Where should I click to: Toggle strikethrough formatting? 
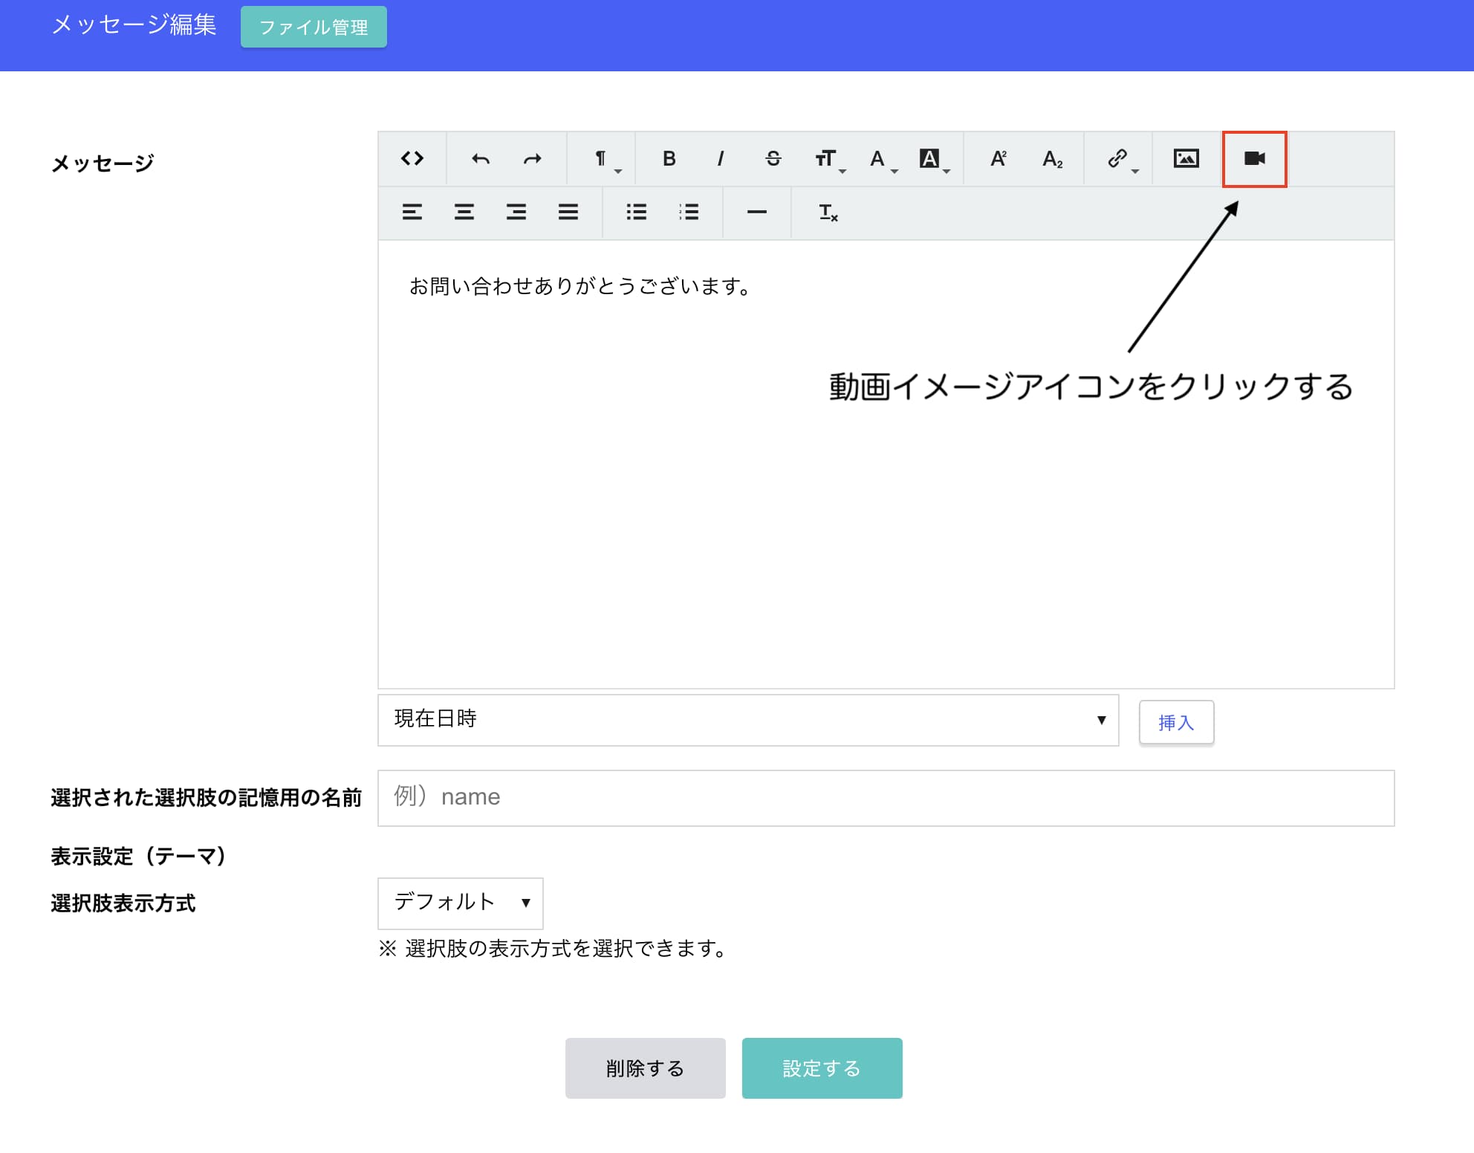pos(773,158)
